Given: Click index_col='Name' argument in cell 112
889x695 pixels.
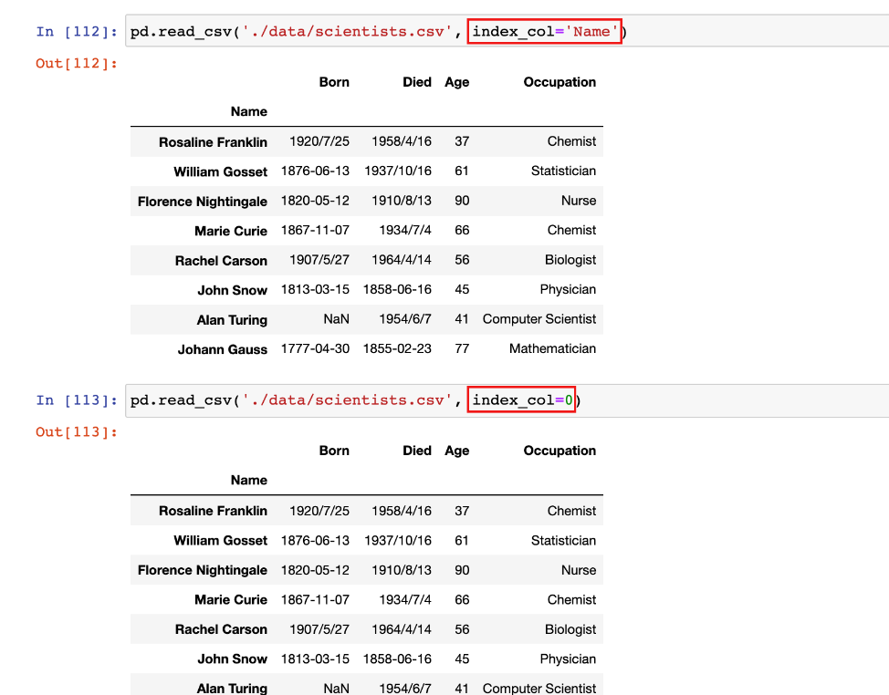Looking at the screenshot, I should 545,31.
